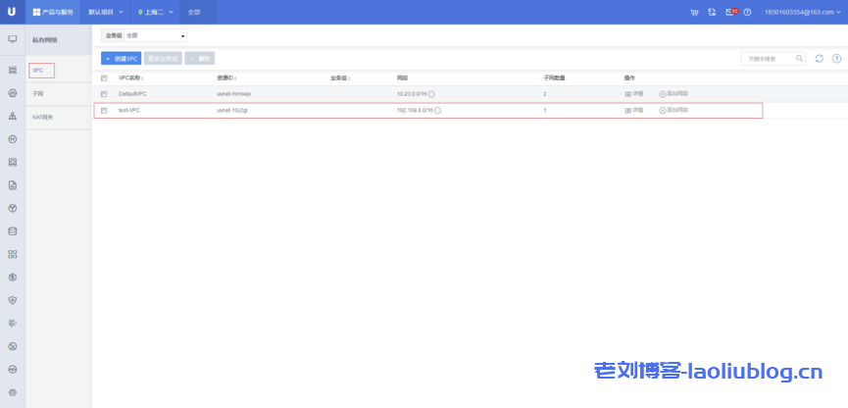Tick the checkbox for test-VPC row
Viewport: 848px width, 408px height.
[x=104, y=111]
